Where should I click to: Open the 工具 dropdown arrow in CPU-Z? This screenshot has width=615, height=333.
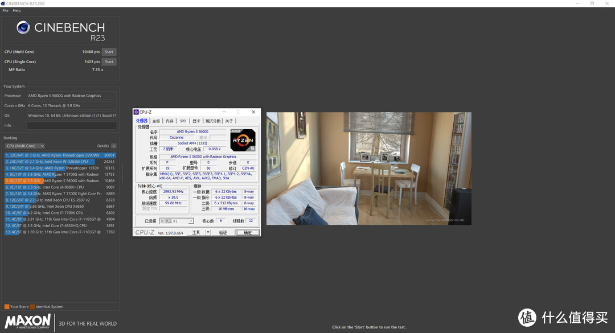pyautogui.click(x=208, y=233)
